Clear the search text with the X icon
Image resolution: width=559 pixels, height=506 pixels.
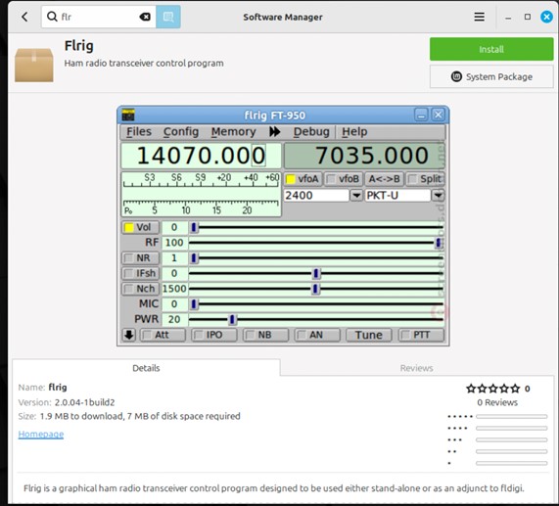[x=145, y=17]
